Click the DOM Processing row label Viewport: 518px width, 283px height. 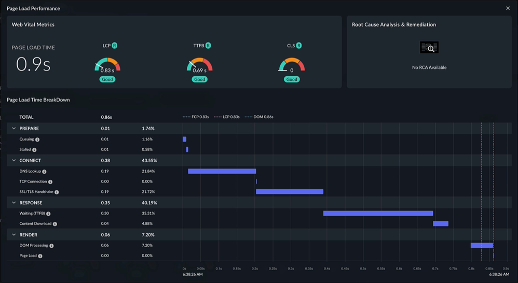[34, 245]
